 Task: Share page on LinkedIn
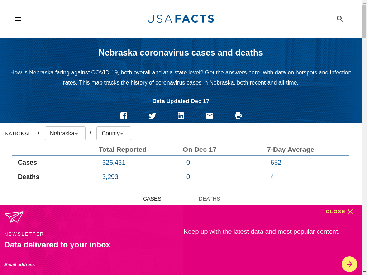pyautogui.click(x=181, y=116)
